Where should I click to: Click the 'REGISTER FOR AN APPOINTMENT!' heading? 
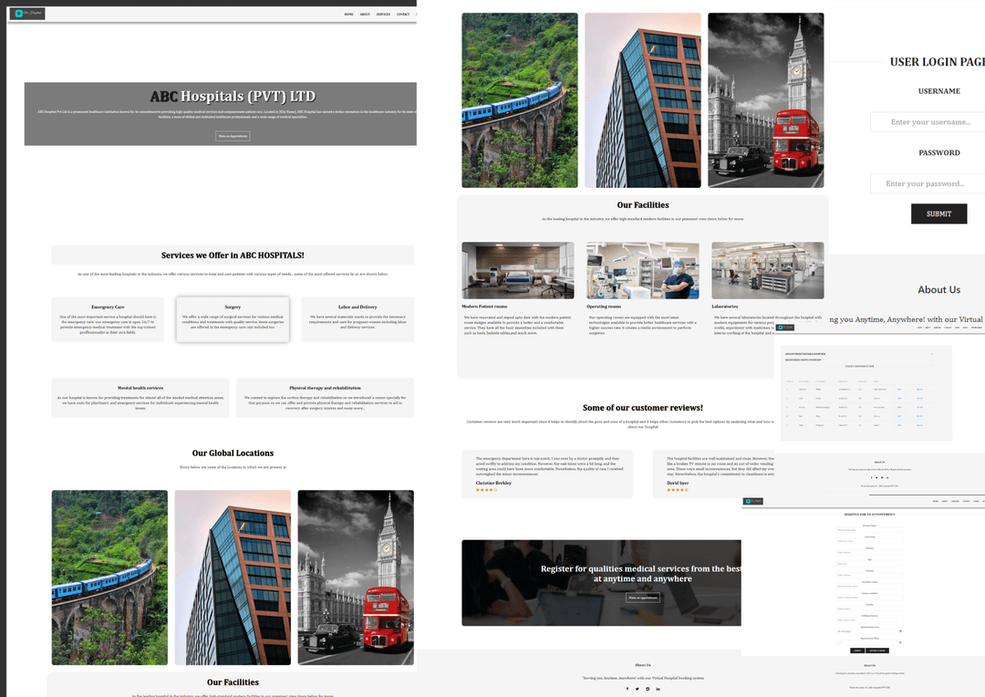869,515
